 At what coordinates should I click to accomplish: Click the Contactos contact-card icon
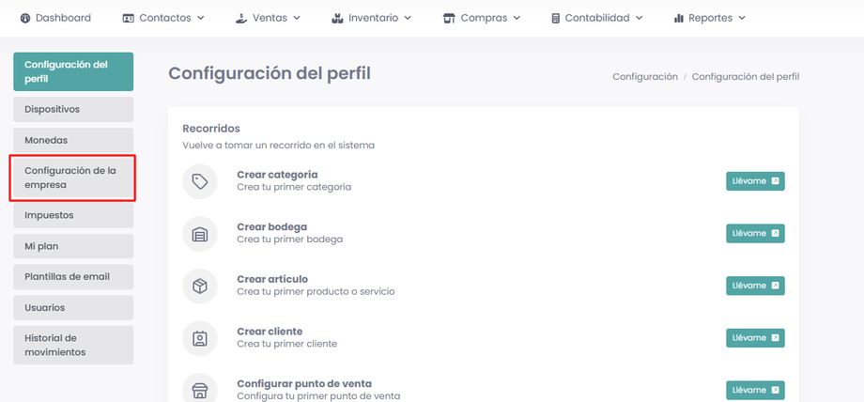129,18
